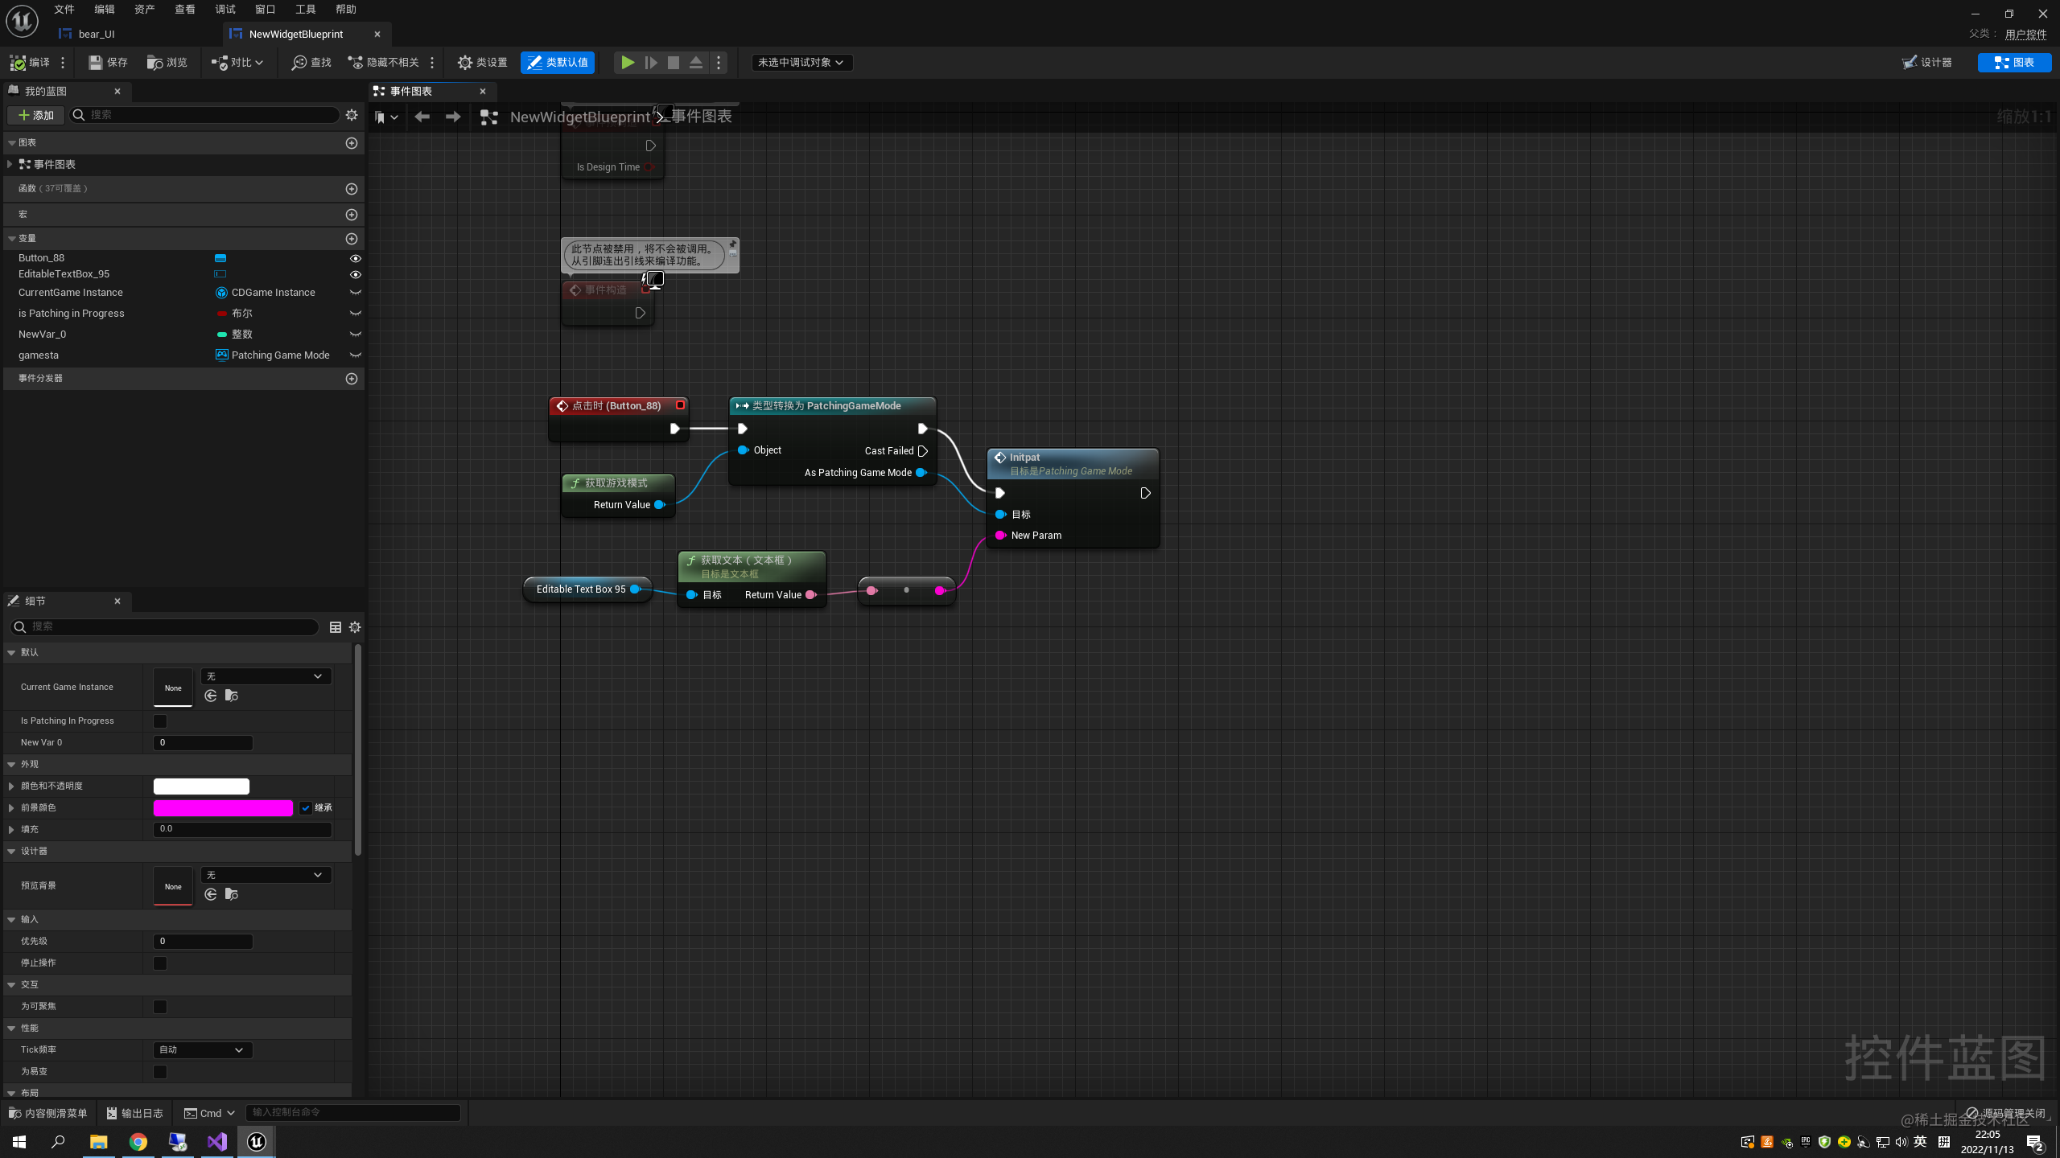Click add-new-variable plus in 变量 section
The height and width of the screenshot is (1158, 2060).
pos(352,239)
